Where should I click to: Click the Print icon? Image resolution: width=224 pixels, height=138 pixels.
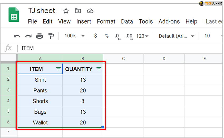40,36
